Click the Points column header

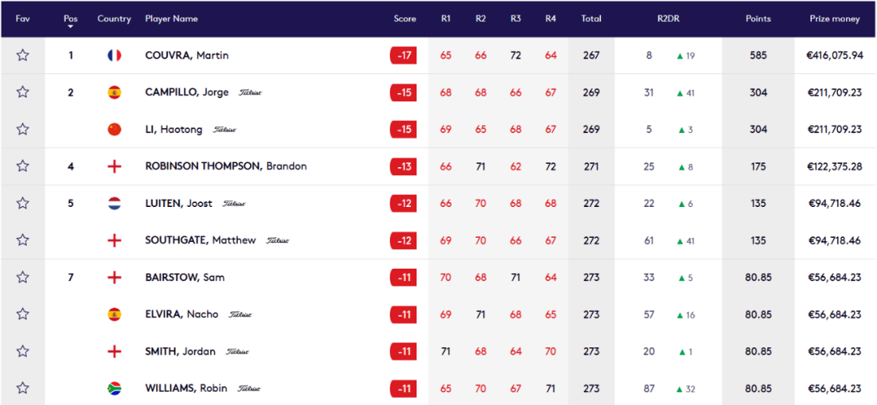[x=758, y=19]
